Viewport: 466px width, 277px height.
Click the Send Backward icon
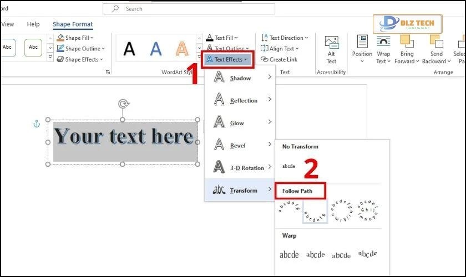[436, 42]
